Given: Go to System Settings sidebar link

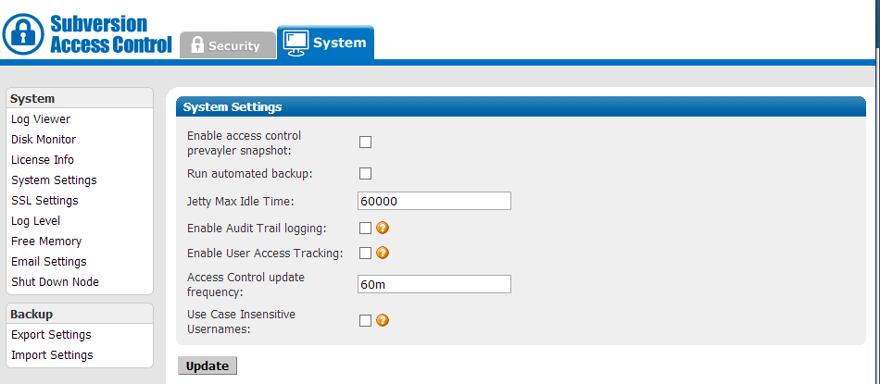Looking at the screenshot, I should point(54,180).
